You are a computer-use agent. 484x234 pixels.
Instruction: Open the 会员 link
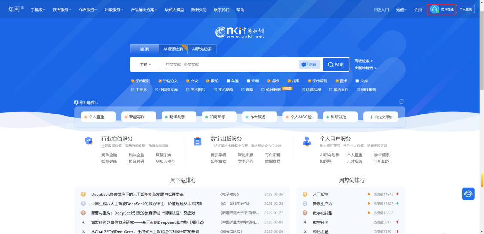[x=418, y=9]
